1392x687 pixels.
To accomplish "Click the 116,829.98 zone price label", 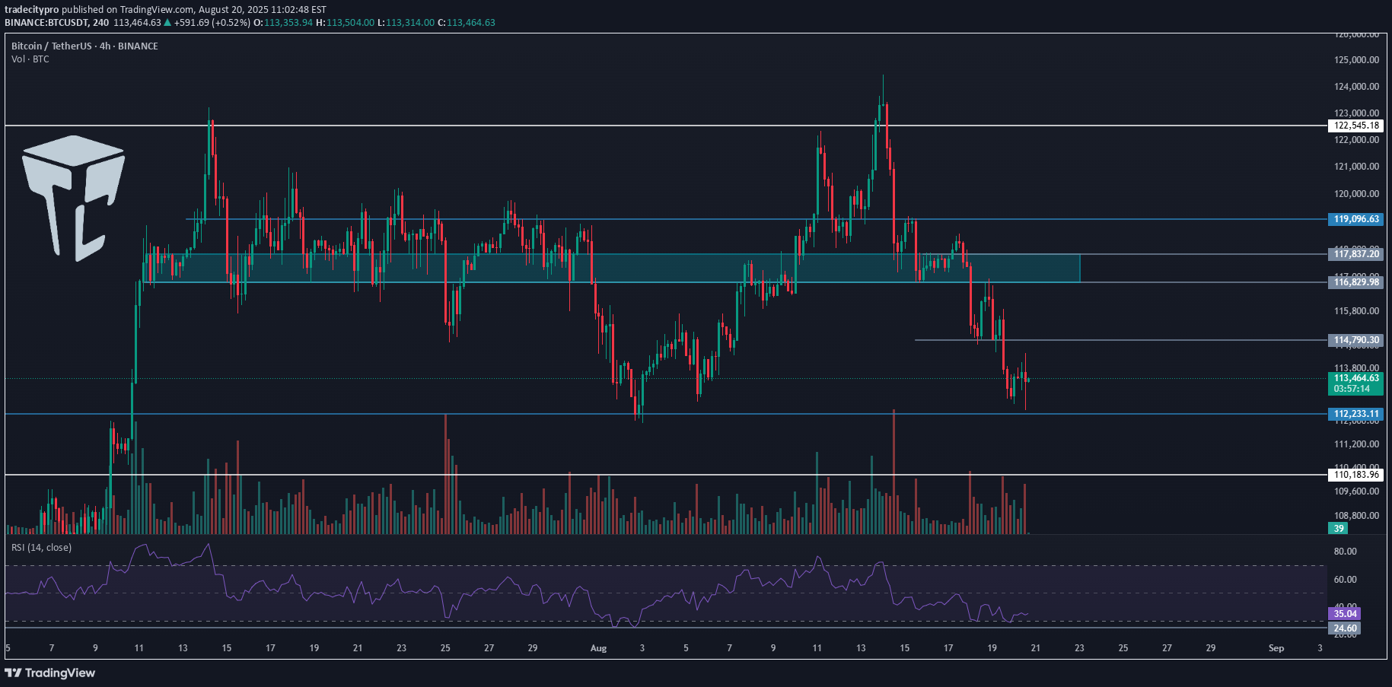I will click(1356, 282).
